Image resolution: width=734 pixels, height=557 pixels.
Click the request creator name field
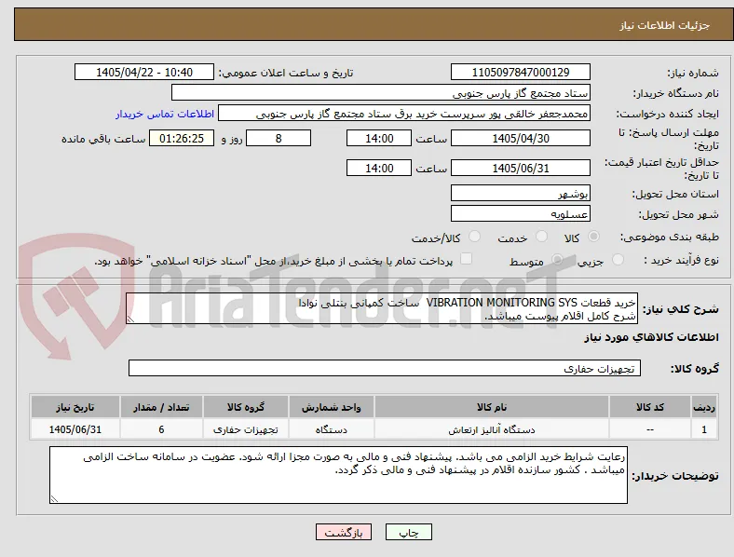(x=404, y=114)
